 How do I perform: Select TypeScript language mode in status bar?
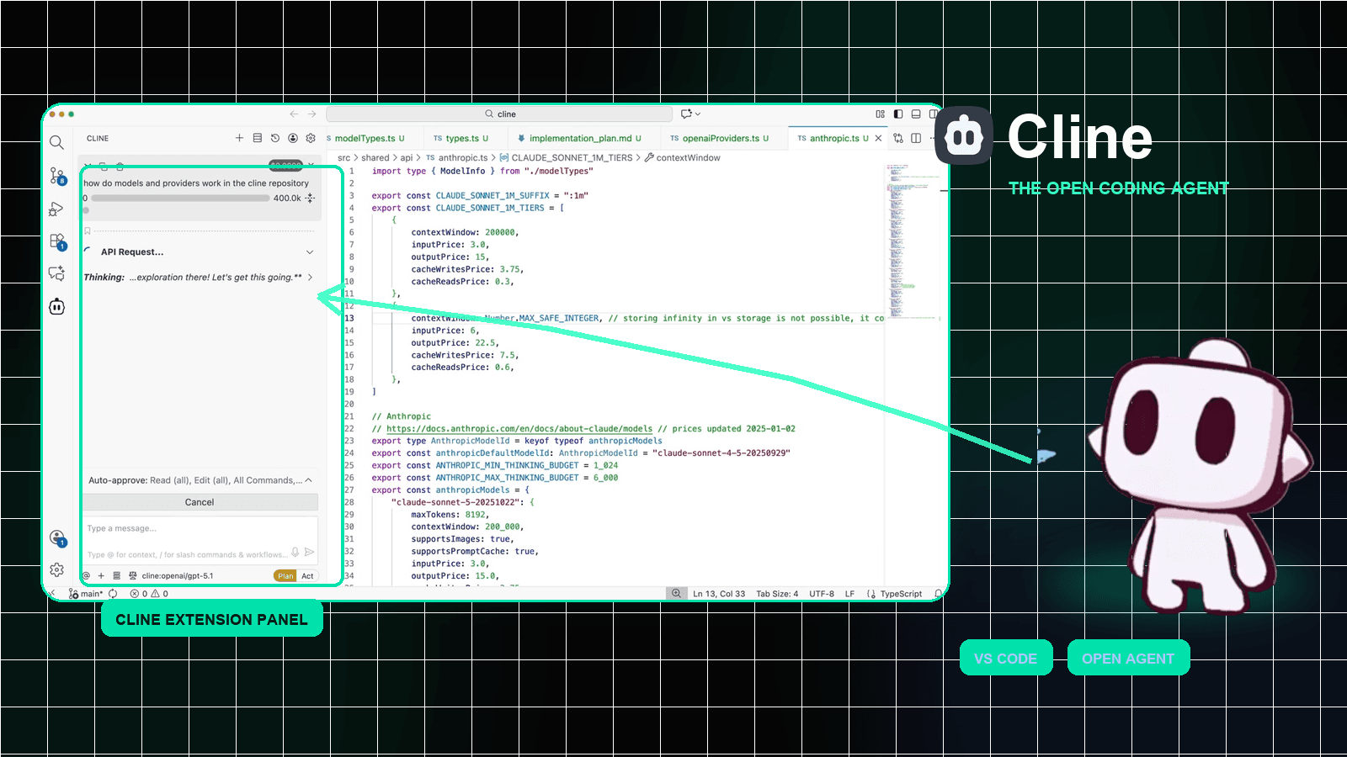(901, 594)
